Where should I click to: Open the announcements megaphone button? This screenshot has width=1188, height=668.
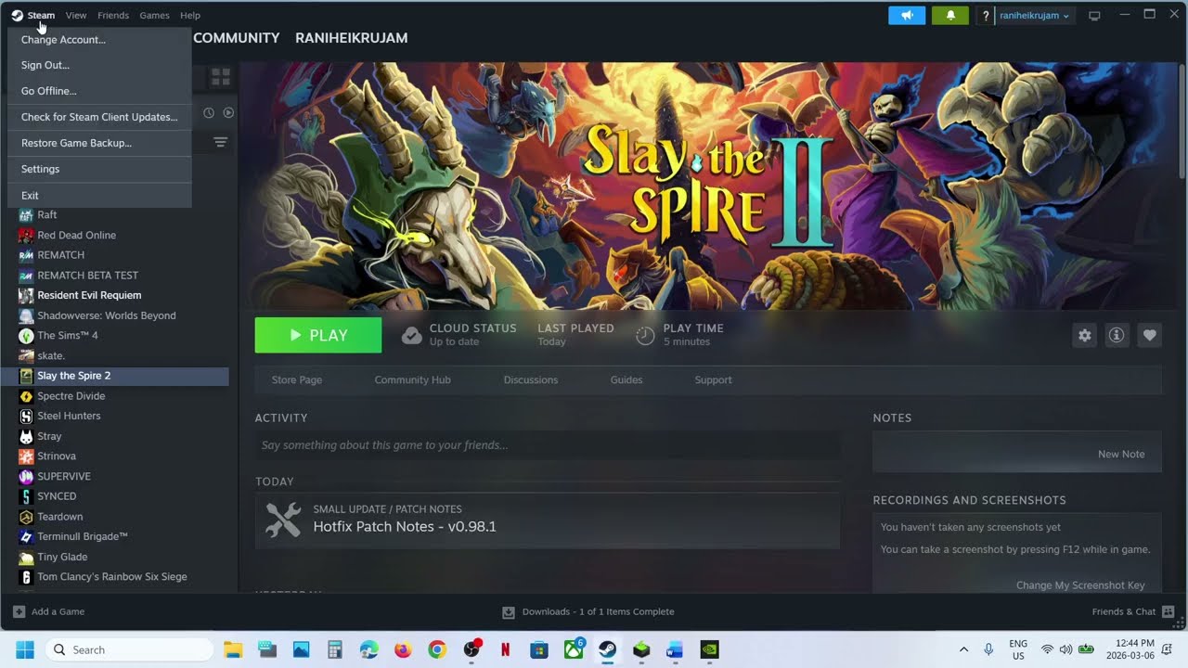(x=907, y=15)
